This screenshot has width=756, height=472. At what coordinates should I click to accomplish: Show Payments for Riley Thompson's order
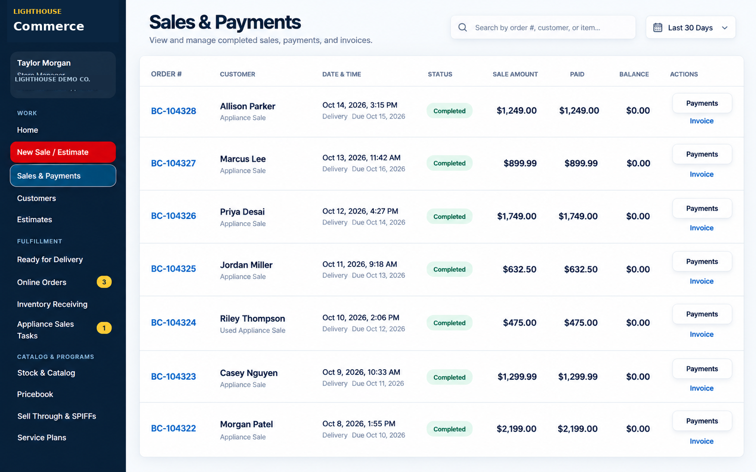click(702, 314)
